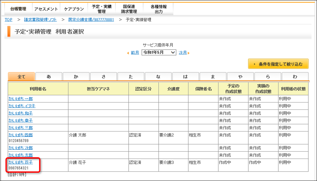Open user かいぽち 和子
Screen dimensions: 317x181
coord(21,113)
